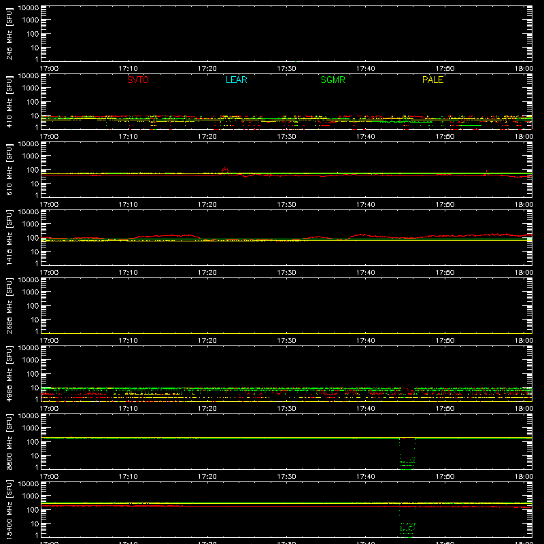Click the yellow PALE station label
The image size is (544, 544).
[432, 80]
